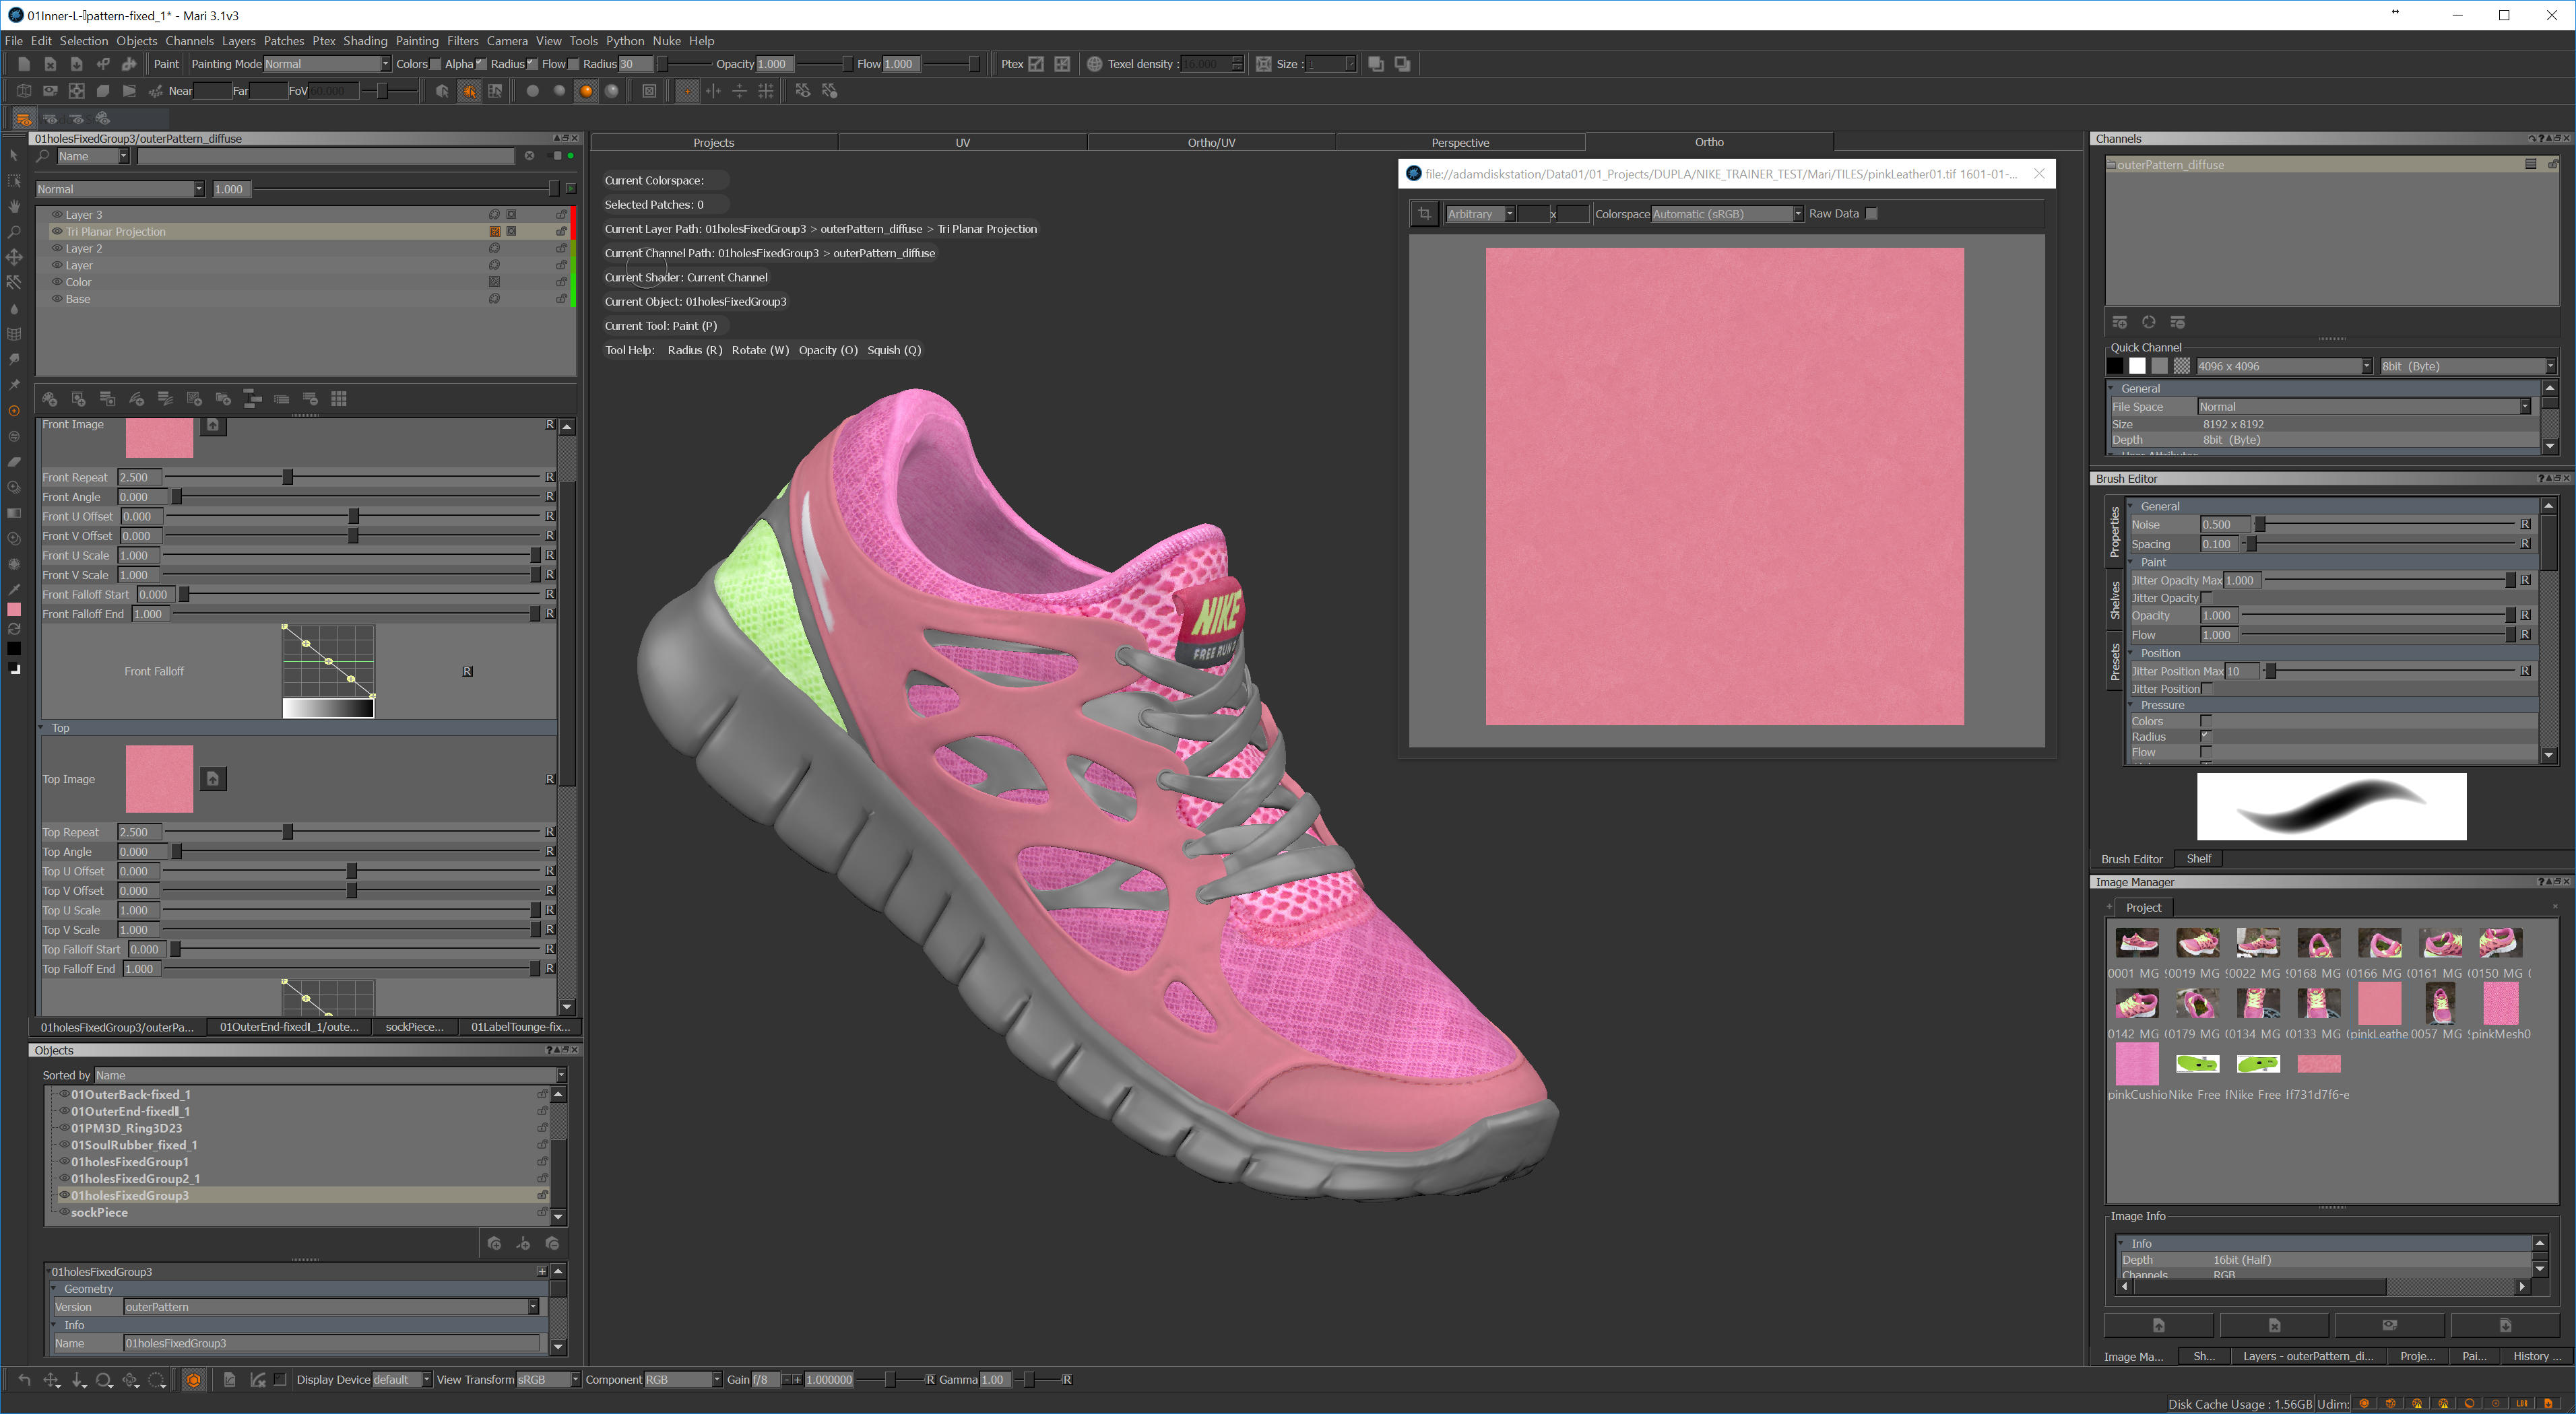
Task: Click the crop icon in image viewer
Action: coord(1425,214)
